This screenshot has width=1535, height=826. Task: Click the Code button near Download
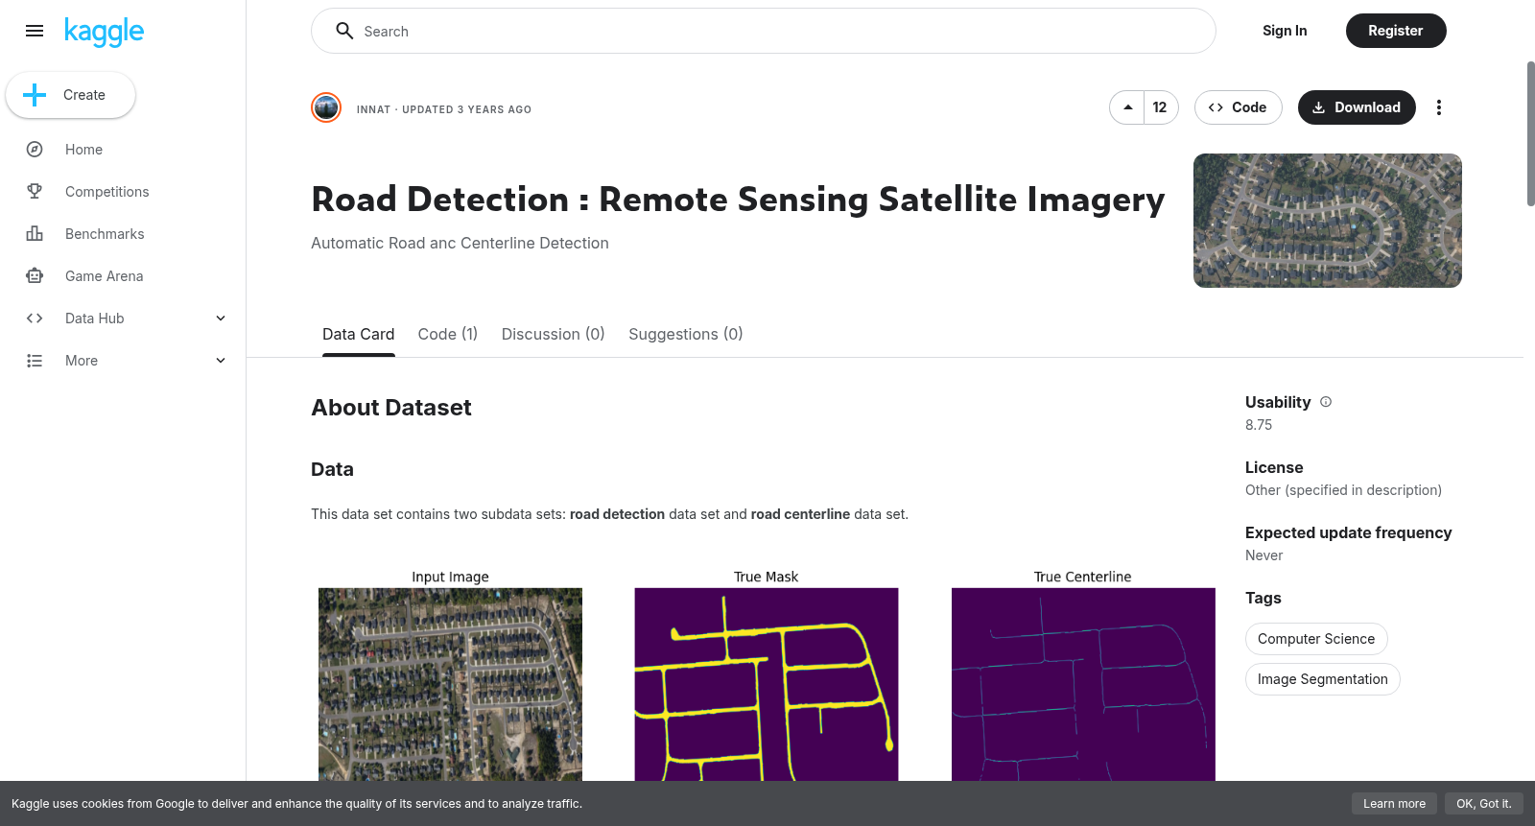(1239, 107)
